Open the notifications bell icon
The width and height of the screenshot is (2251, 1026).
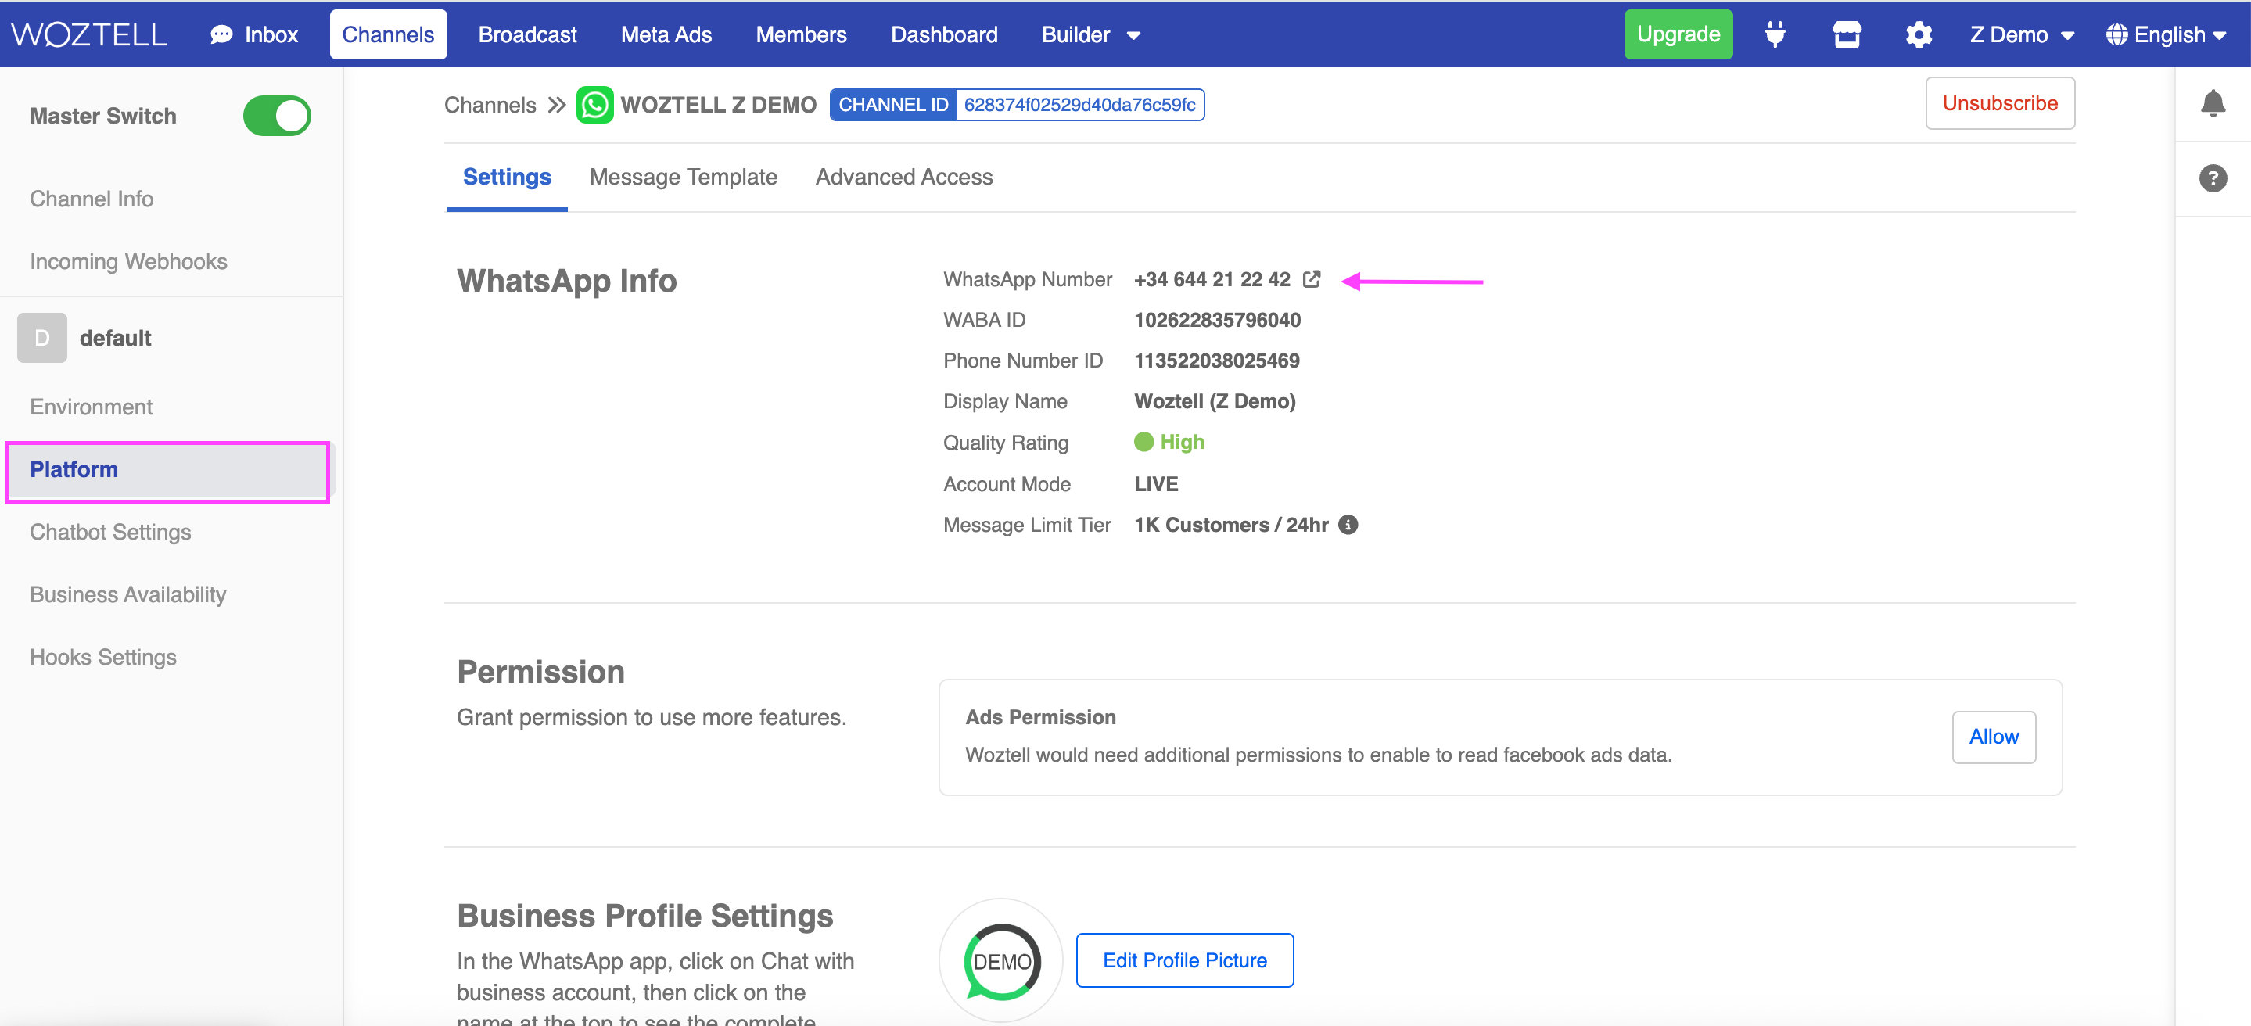pyautogui.click(x=2212, y=103)
